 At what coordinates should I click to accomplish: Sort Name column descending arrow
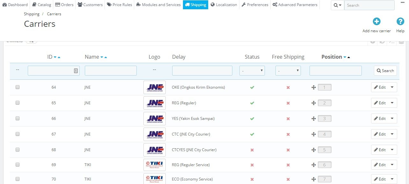tap(102, 57)
